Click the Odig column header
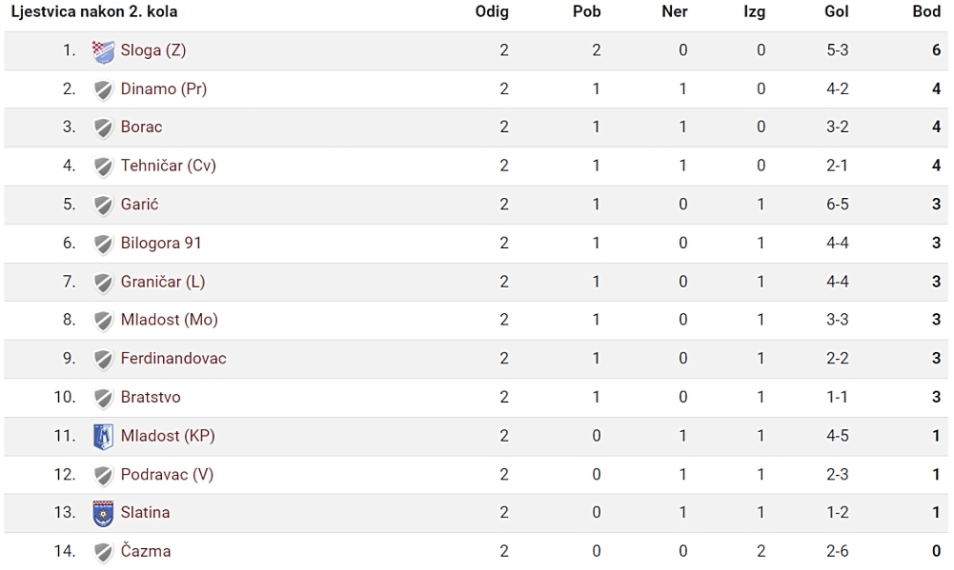 [492, 12]
